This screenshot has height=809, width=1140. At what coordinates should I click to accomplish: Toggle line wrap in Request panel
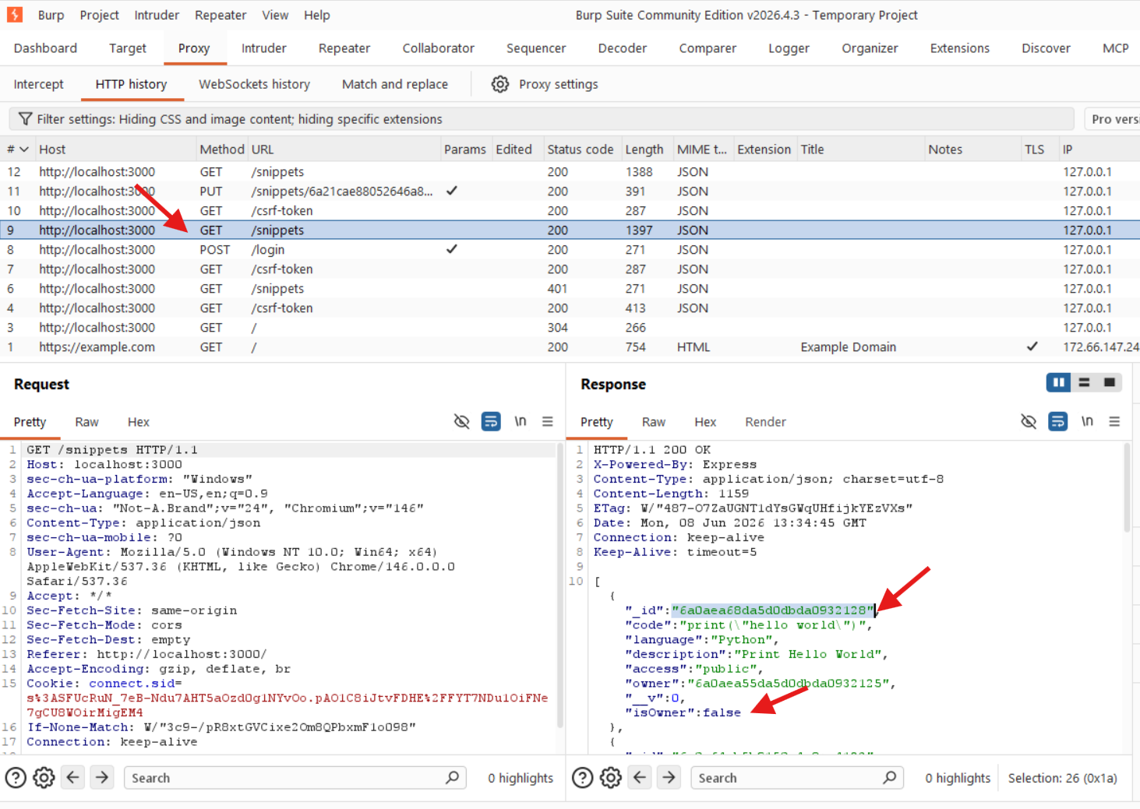(x=491, y=421)
